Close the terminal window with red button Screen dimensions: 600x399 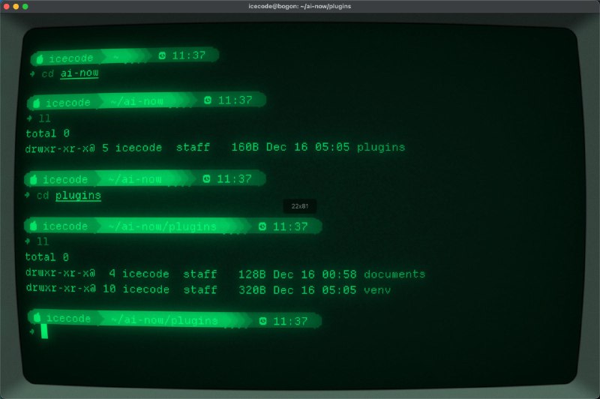coord(6,6)
